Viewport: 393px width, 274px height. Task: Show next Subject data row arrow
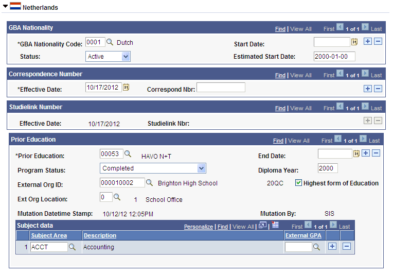coord(333,225)
